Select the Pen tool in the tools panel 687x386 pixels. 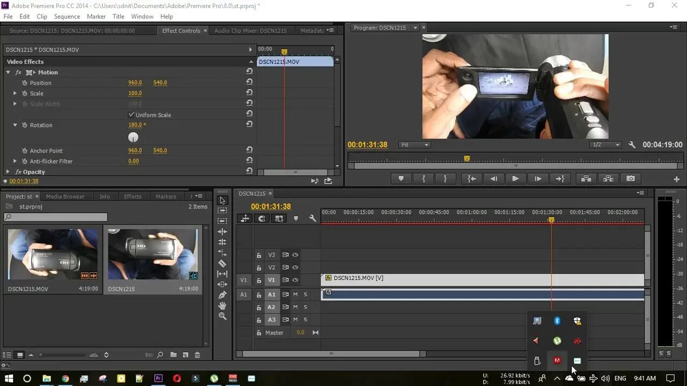click(x=222, y=295)
